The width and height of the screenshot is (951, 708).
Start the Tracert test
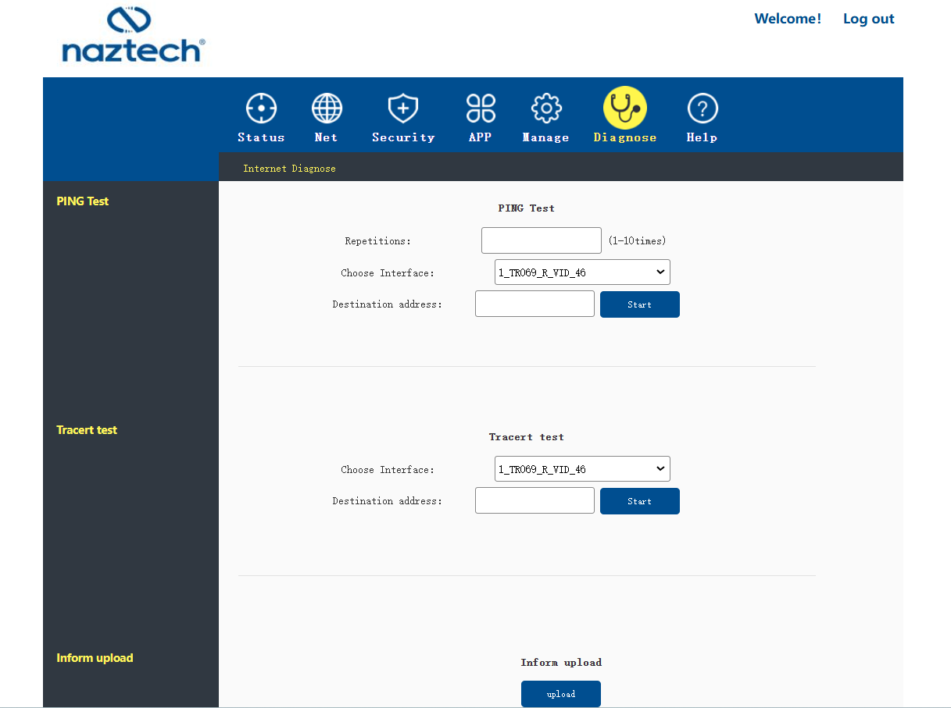(640, 501)
